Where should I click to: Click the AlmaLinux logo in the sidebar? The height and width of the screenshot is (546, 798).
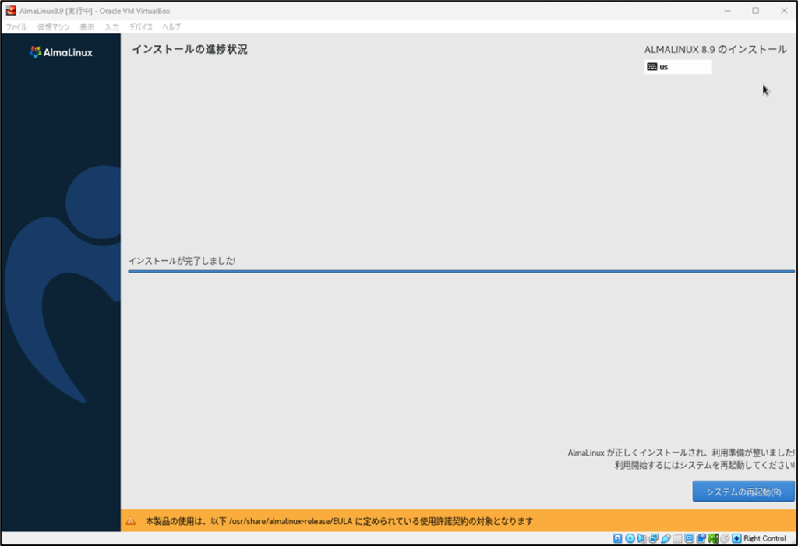[61, 52]
